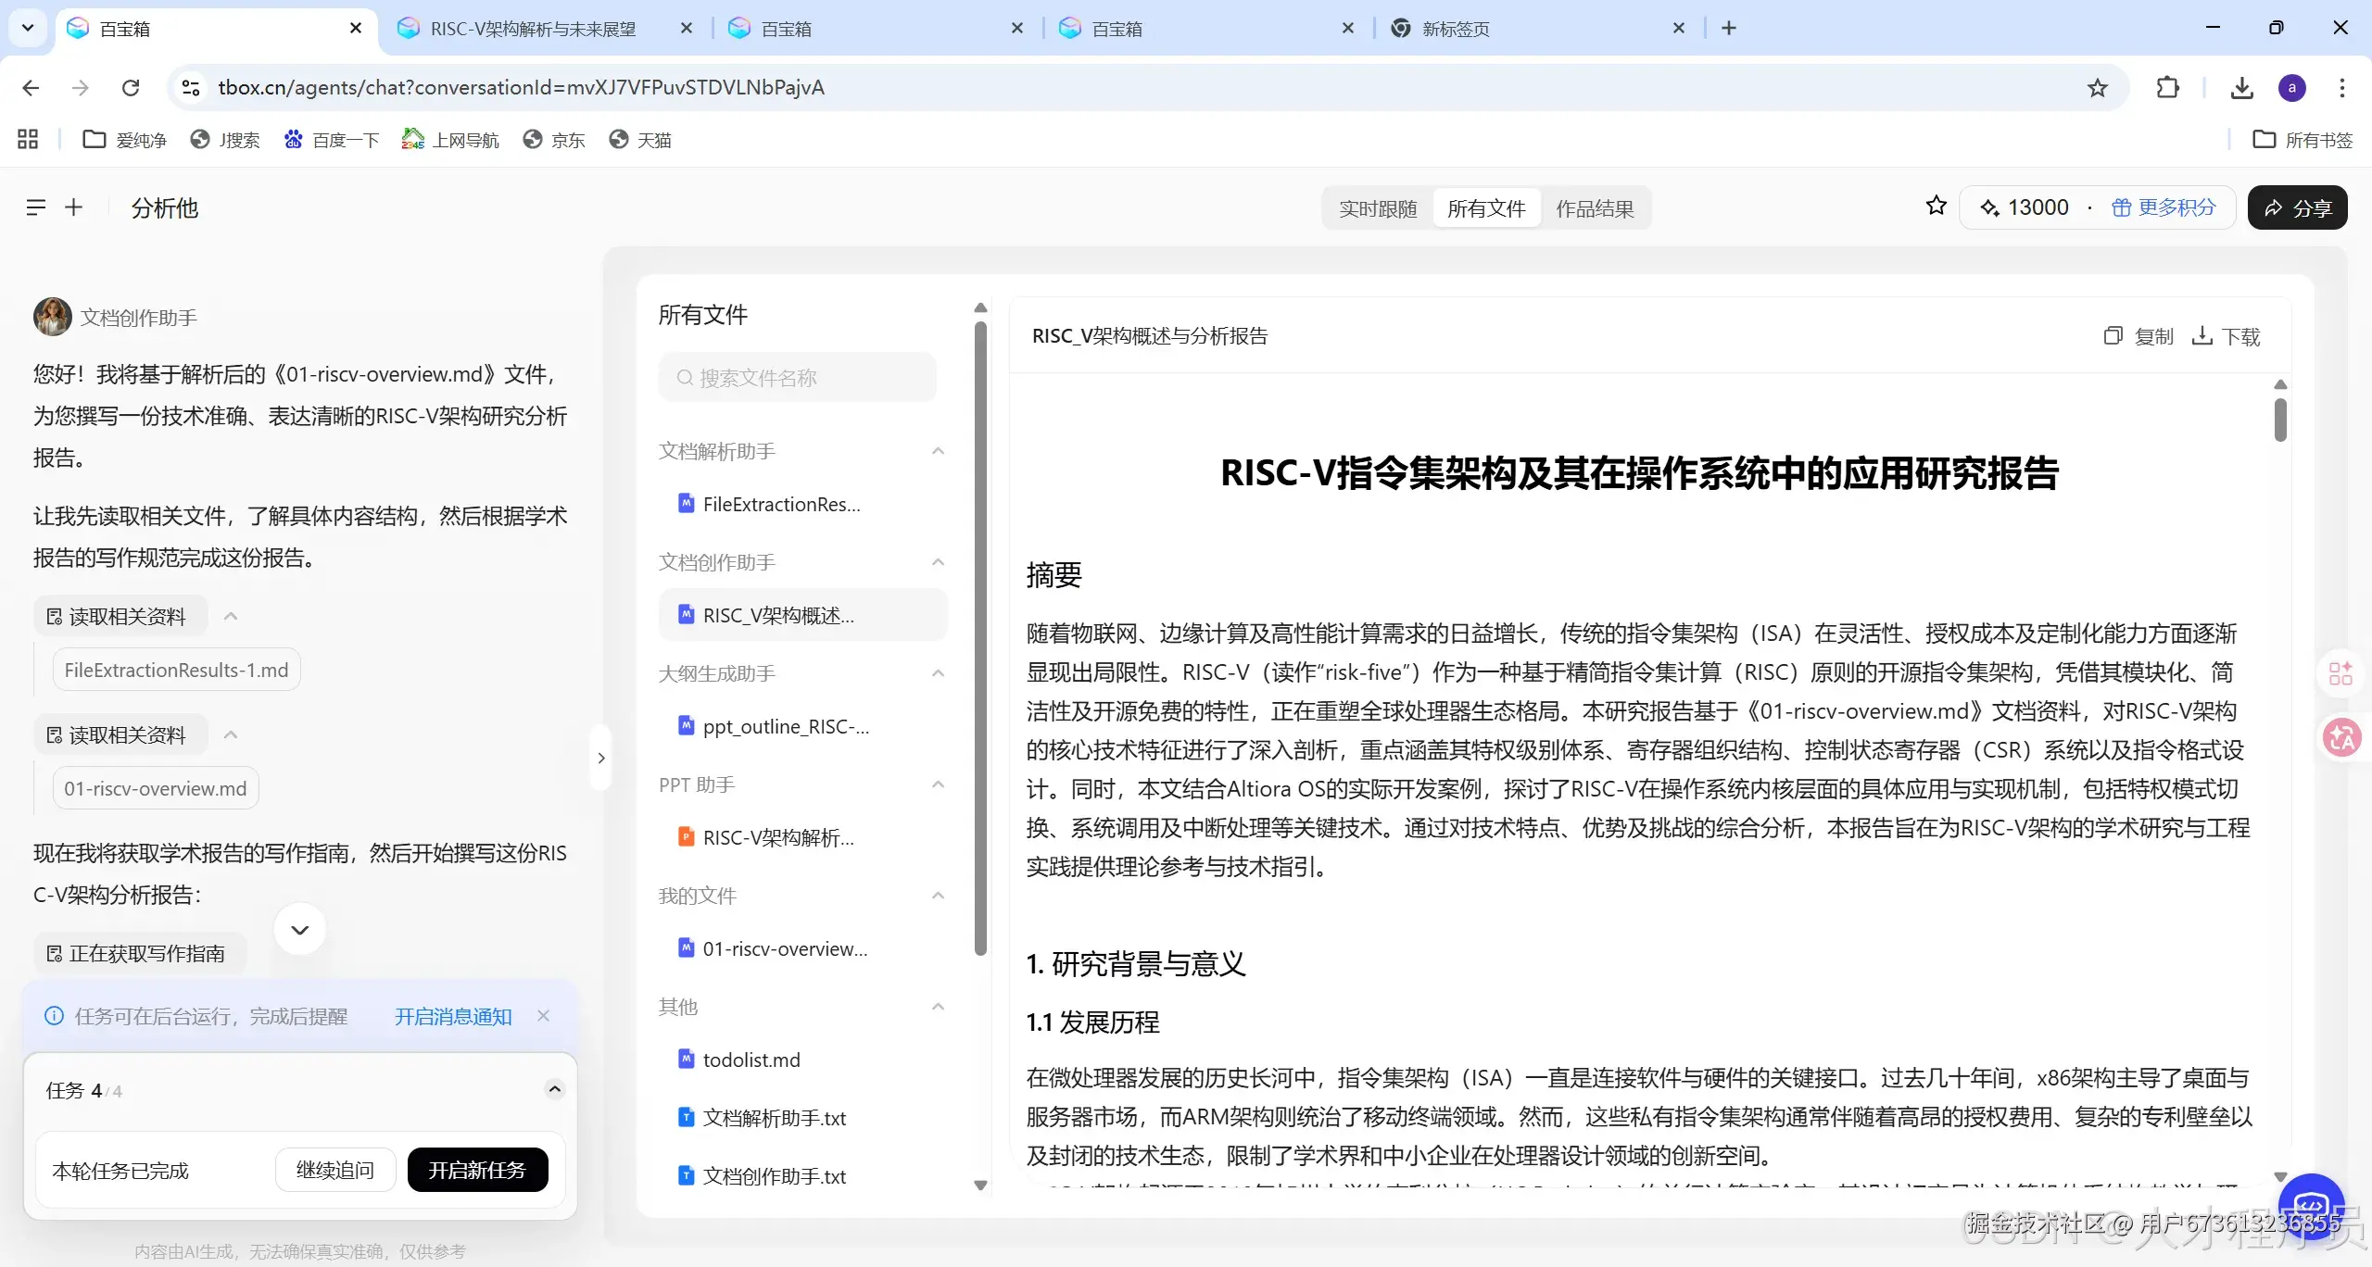Click the 开启新任务 button
The image size is (2372, 1267).
[477, 1170]
